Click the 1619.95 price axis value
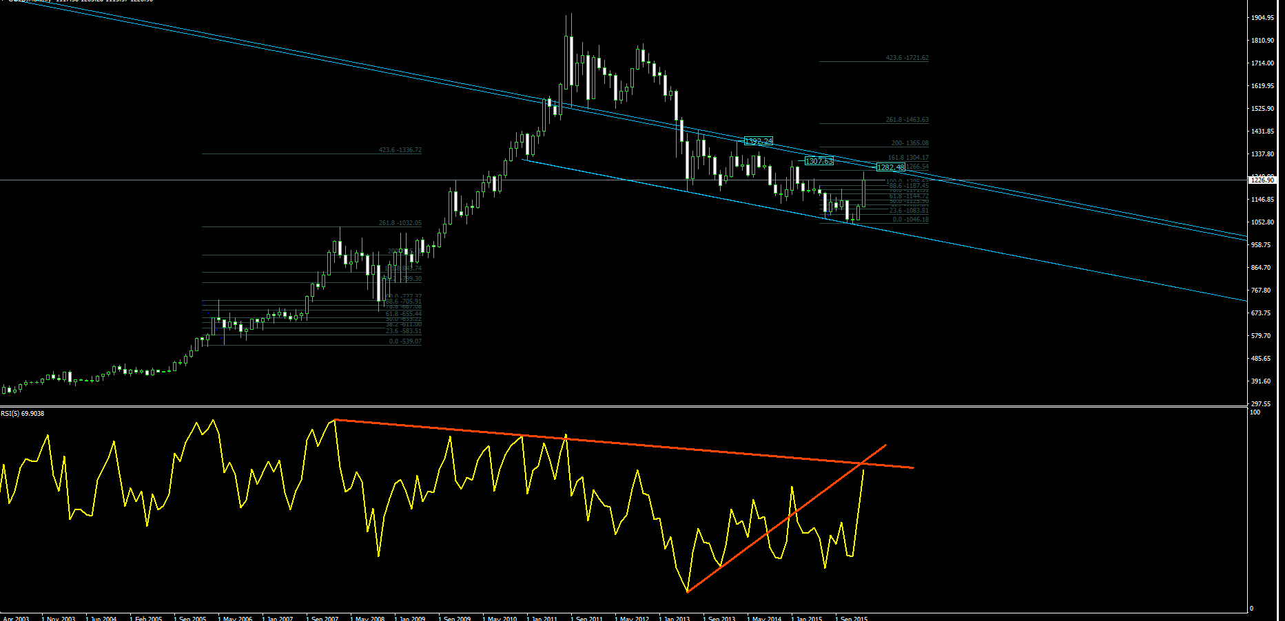 coord(1262,86)
